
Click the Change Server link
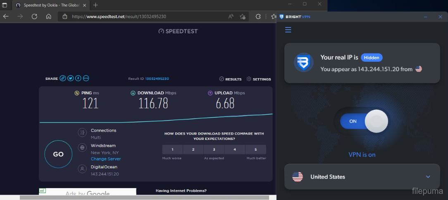coord(106,159)
